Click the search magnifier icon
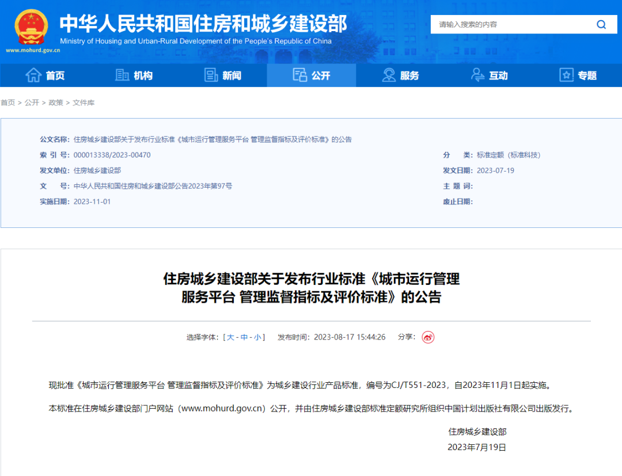The image size is (622, 476). 601,24
